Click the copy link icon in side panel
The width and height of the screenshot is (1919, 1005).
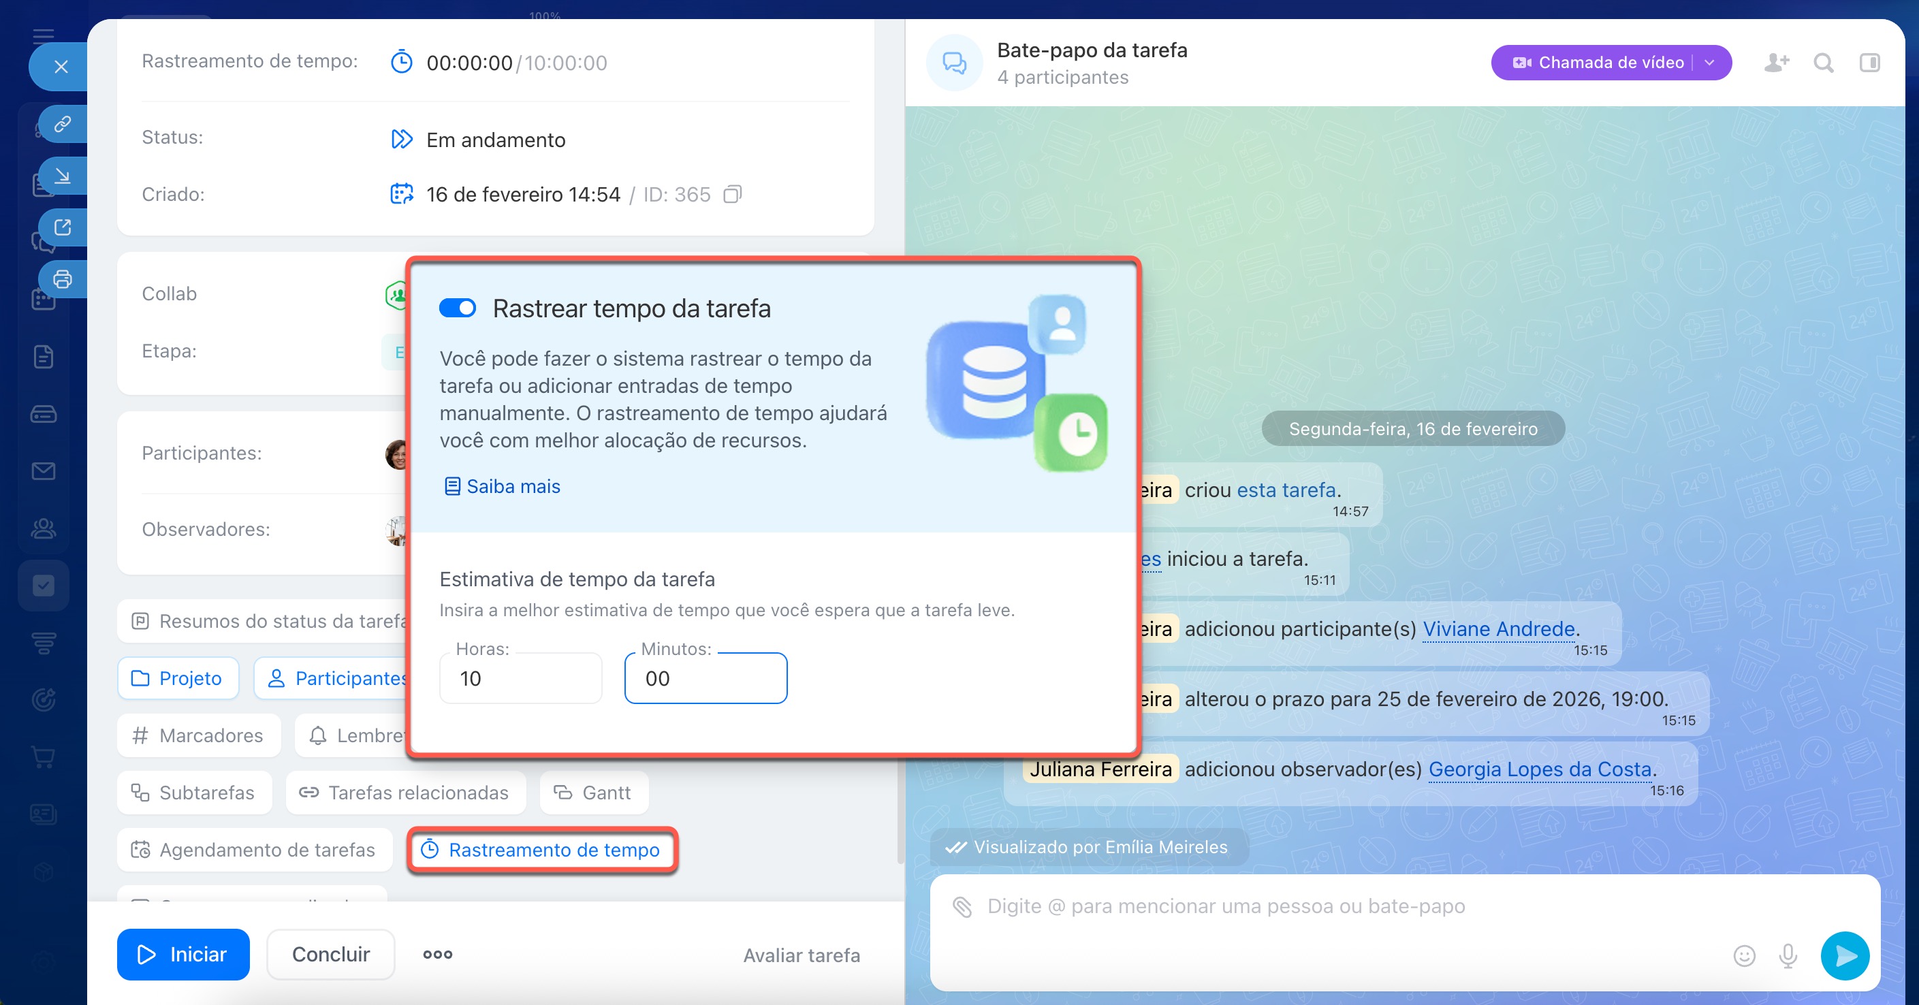63,124
